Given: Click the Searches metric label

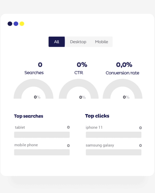Looking at the screenshot, I should (34, 73).
